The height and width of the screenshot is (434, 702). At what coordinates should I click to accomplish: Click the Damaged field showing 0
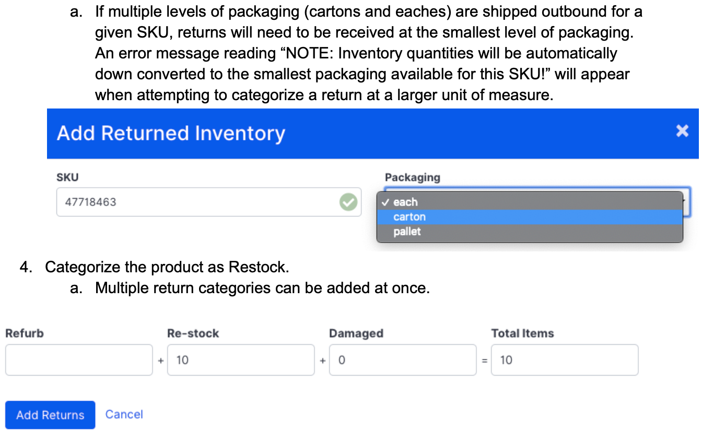coord(402,360)
